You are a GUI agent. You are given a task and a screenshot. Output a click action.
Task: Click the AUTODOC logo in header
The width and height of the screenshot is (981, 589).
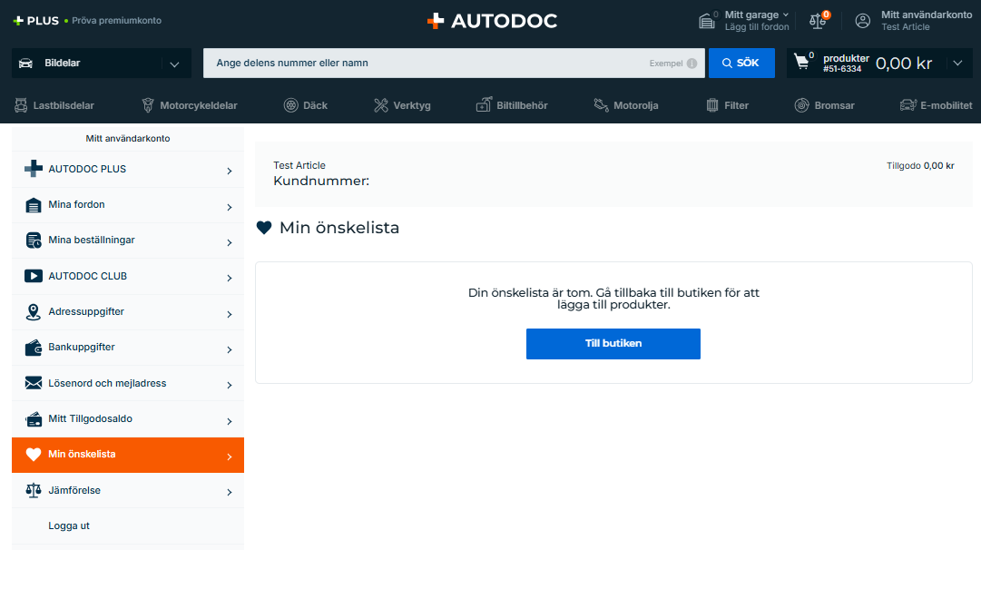(491, 20)
